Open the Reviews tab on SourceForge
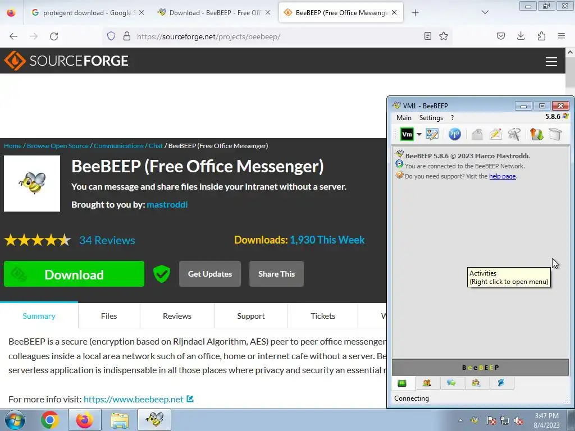 (177, 316)
